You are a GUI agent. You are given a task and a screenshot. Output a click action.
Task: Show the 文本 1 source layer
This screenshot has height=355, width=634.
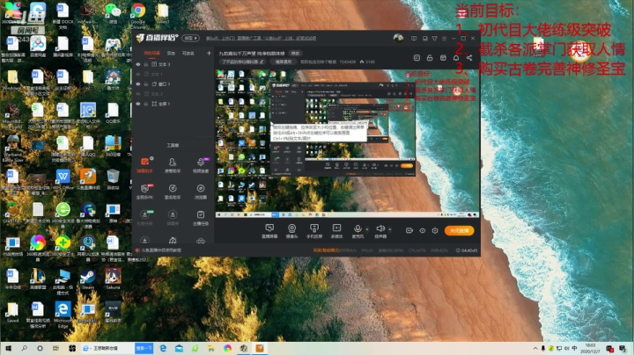138,74
